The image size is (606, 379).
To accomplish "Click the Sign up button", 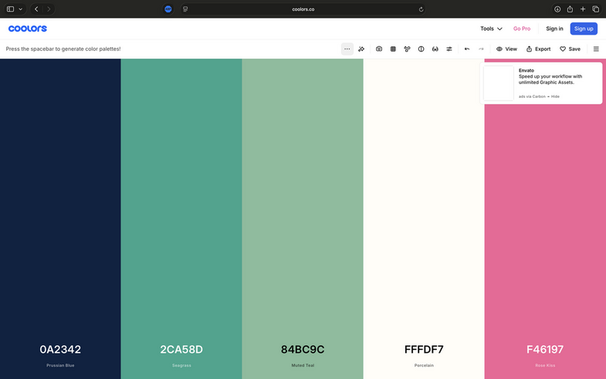I will [584, 29].
